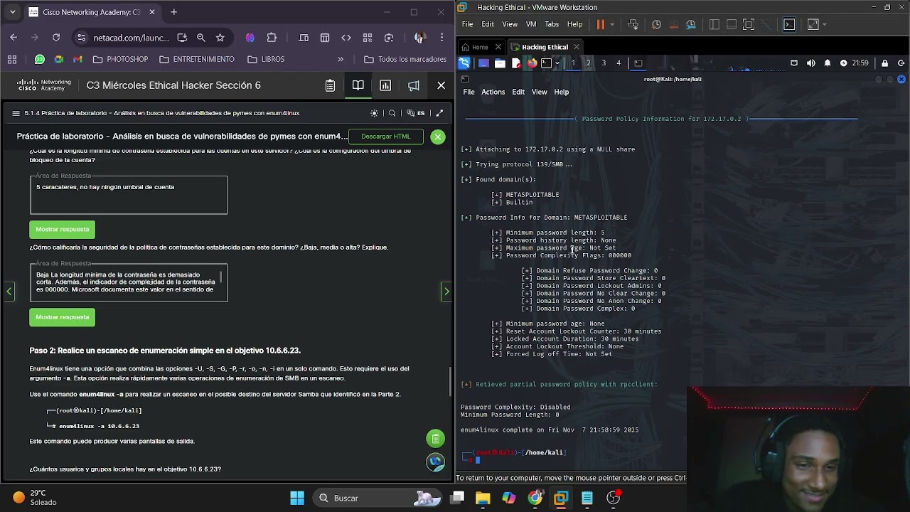This screenshot has height=512, width=910.
Task: Open the Actions menu in Kali terminal
Action: click(x=493, y=92)
